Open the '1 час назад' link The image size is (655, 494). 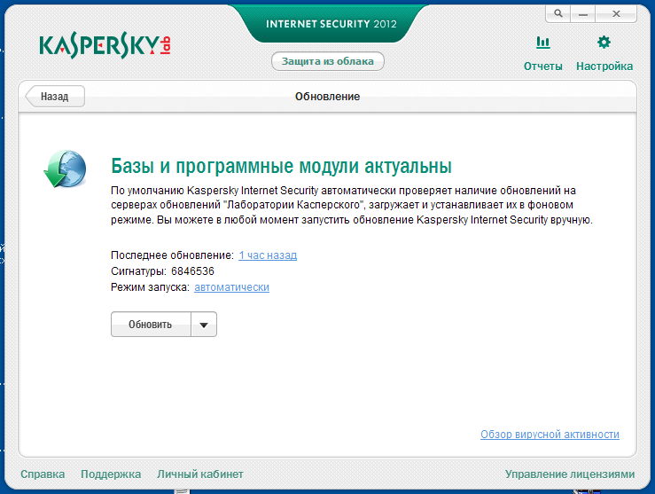click(x=268, y=255)
